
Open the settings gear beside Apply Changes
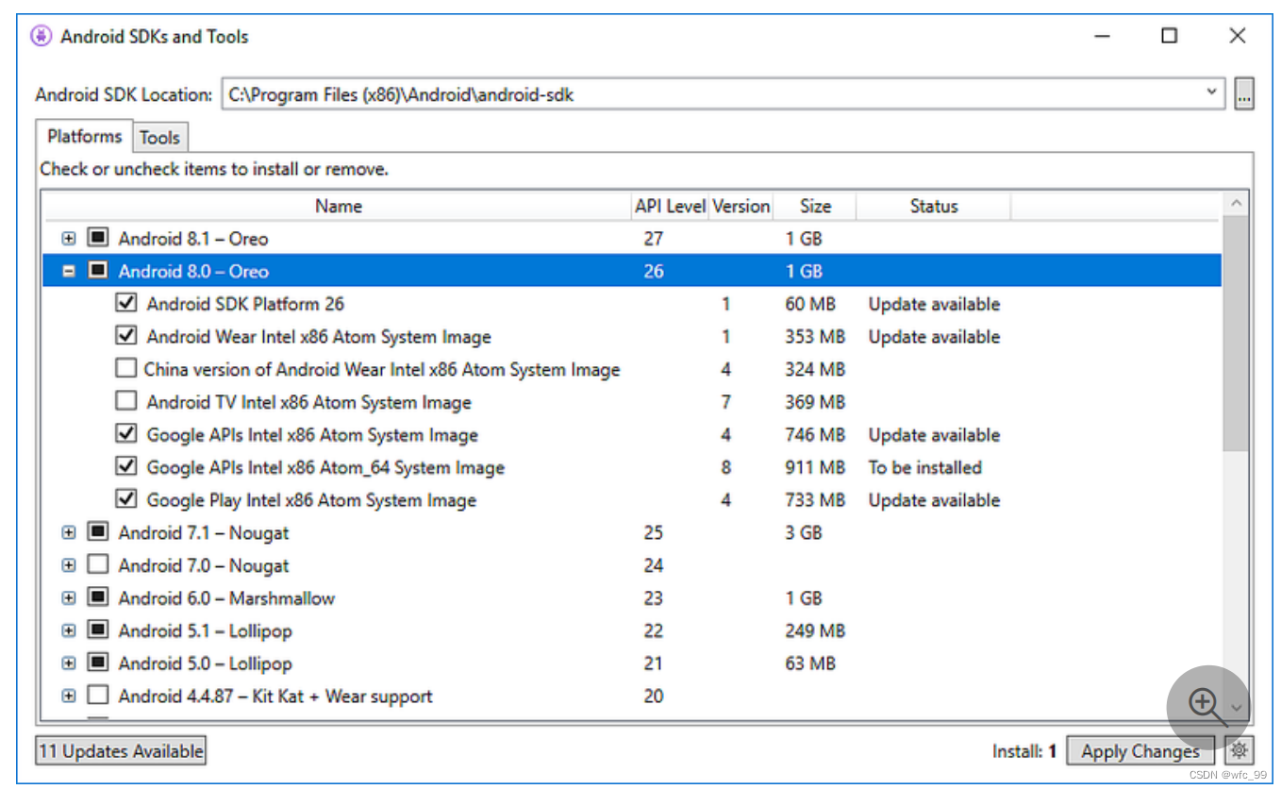tap(1239, 749)
